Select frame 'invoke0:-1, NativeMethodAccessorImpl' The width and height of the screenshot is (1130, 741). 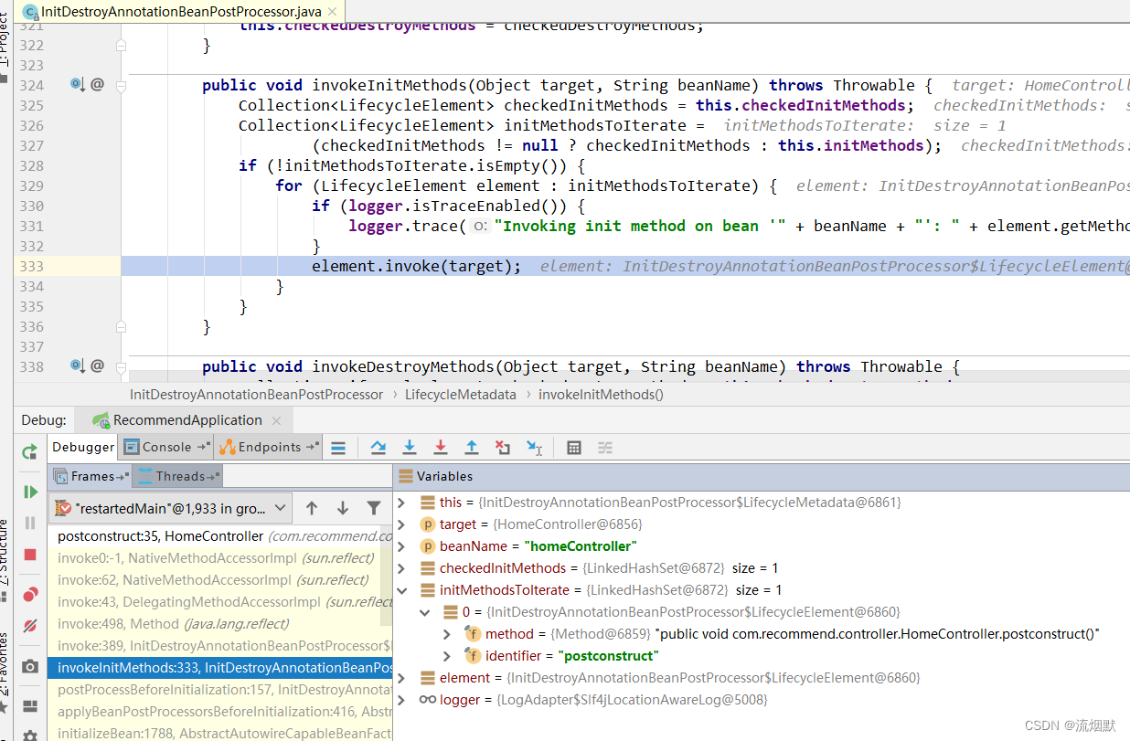click(x=220, y=558)
